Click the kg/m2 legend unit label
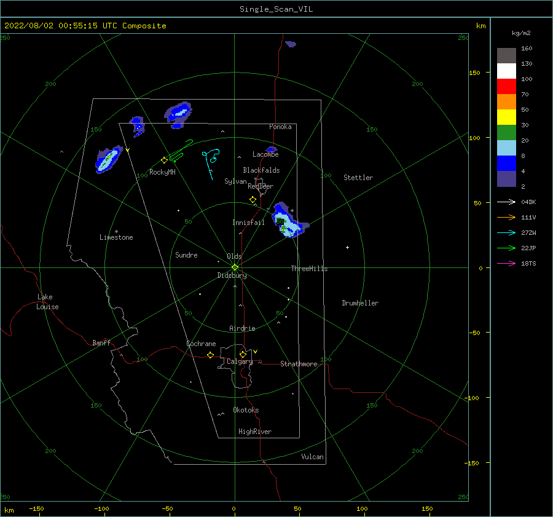This screenshot has height=517, width=553. pos(521,33)
